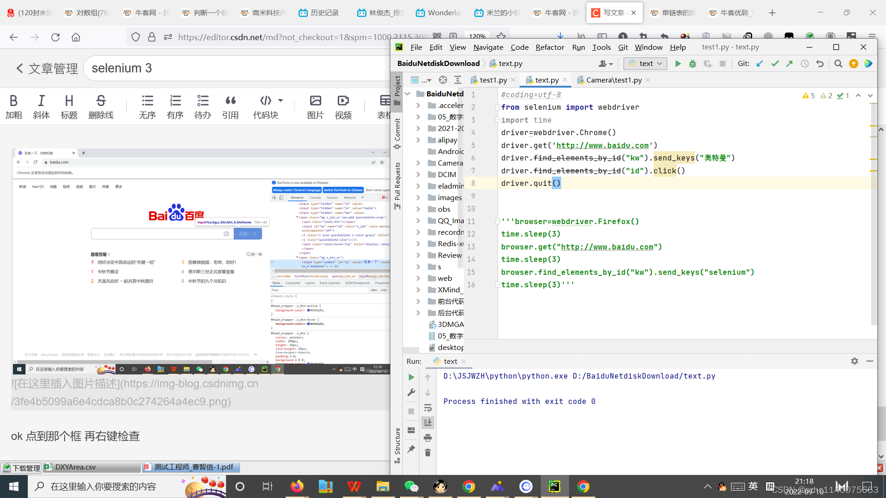Close the text.py editor tab
The width and height of the screenshot is (886, 498).
click(x=565, y=80)
